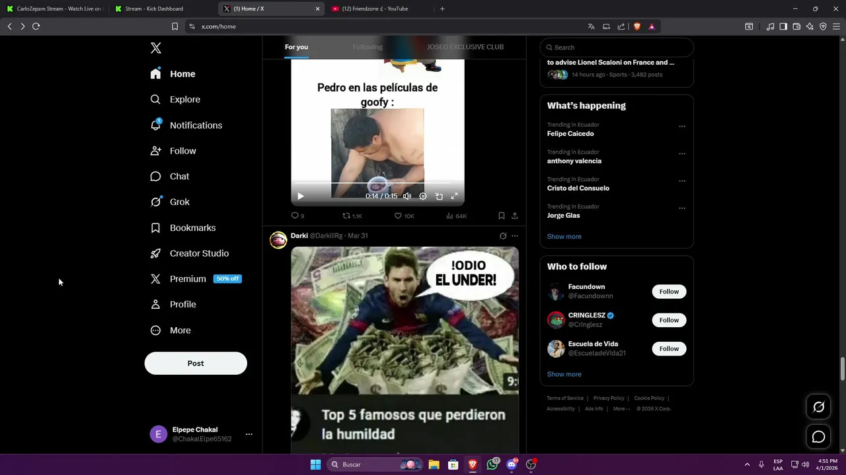
Task: Bookmark this page in browser
Action: tap(174, 26)
